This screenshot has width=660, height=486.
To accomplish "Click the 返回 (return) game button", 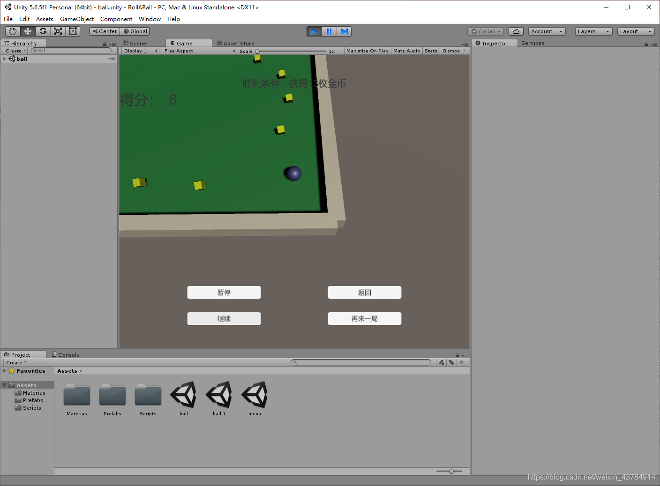I will tap(365, 292).
